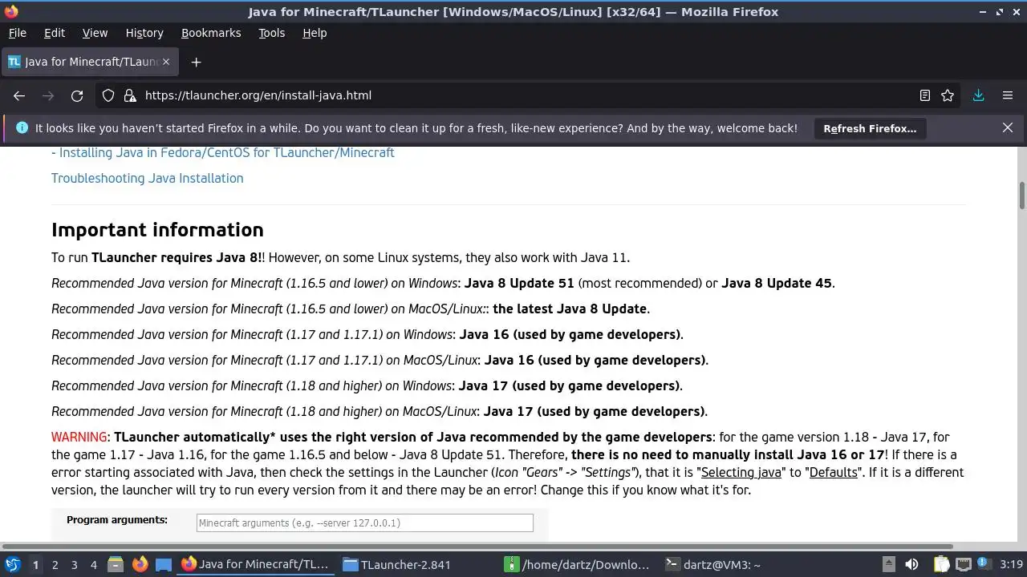Open the View menu
This screenshot has height=577, width=1027.
[x=95, y=33]
